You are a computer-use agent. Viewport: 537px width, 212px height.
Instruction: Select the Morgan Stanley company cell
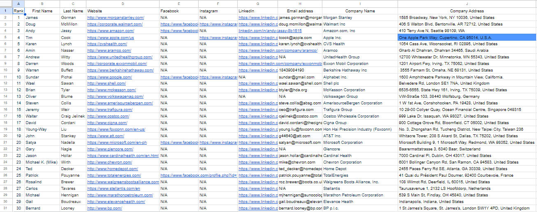[x=360, y=18]
